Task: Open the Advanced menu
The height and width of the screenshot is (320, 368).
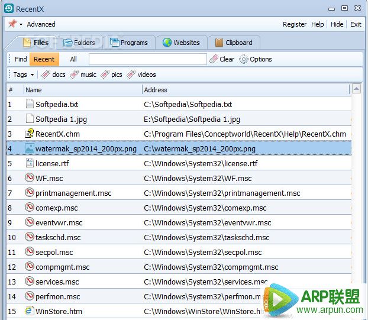Action: pyautogui.click(x=41, y=24)
